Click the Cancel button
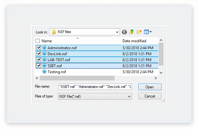The image size is (198, 129). pos(149,96)
